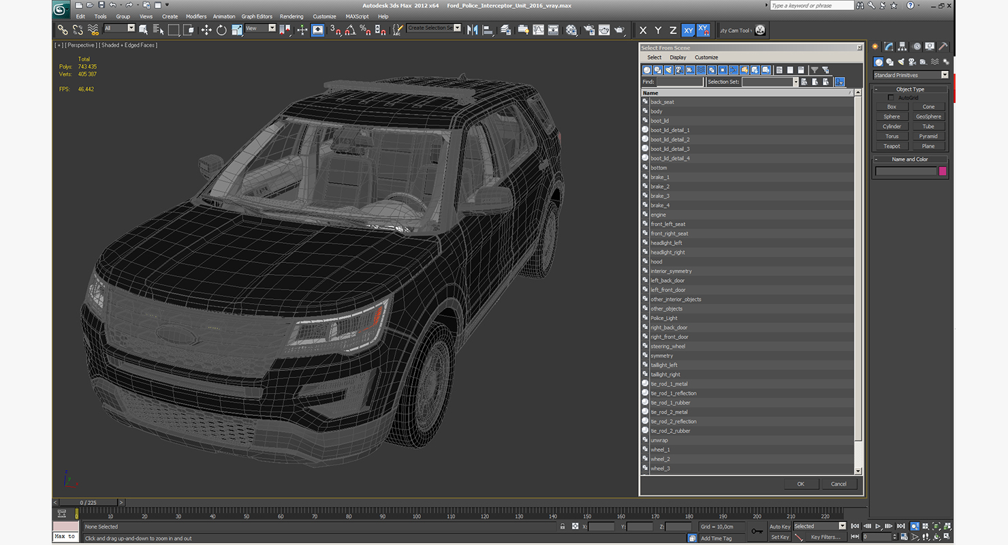
Task: Activate the Select and Rotate tool
Action: pyautogui.click(x=221, y=30)
